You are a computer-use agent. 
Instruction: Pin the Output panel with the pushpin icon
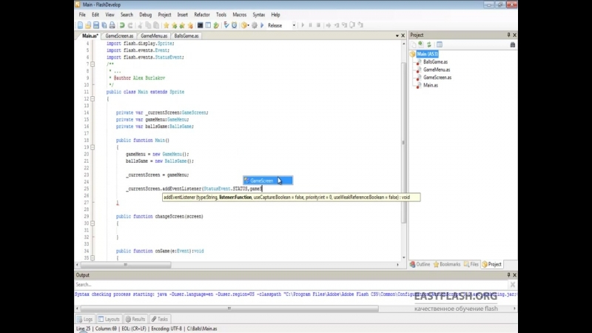pyautogui.click(x=508, y=275)
